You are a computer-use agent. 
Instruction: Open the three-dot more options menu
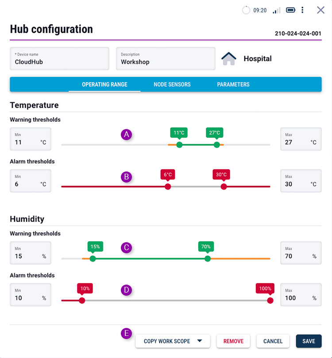click(302, 10)
